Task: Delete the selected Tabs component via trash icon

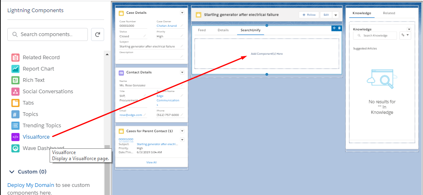Action: click(x=339, y=28)
